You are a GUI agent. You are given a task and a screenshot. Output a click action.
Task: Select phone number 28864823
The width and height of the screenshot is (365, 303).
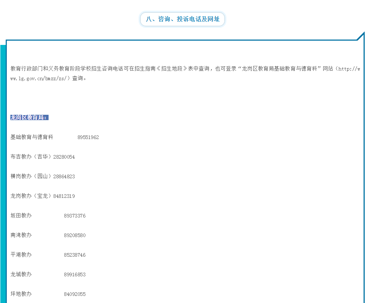pyautogui.click(x=64, y=176)
